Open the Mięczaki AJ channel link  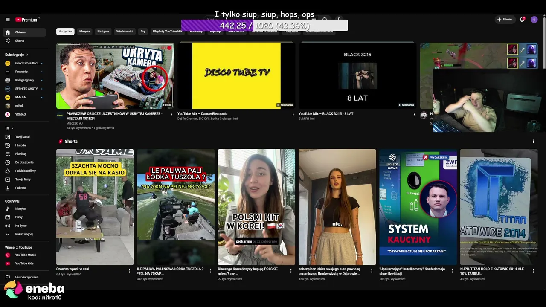[x=75, y=123]
